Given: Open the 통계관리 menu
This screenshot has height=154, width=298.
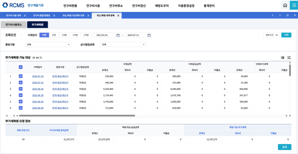Looking at the screenshot, I should pos(209,6).
